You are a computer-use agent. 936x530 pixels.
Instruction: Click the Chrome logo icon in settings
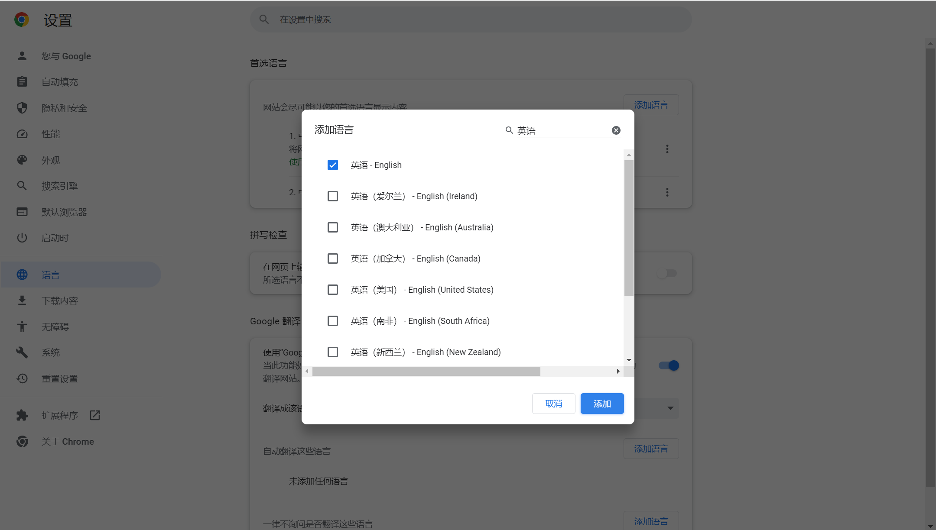point(21,20)
